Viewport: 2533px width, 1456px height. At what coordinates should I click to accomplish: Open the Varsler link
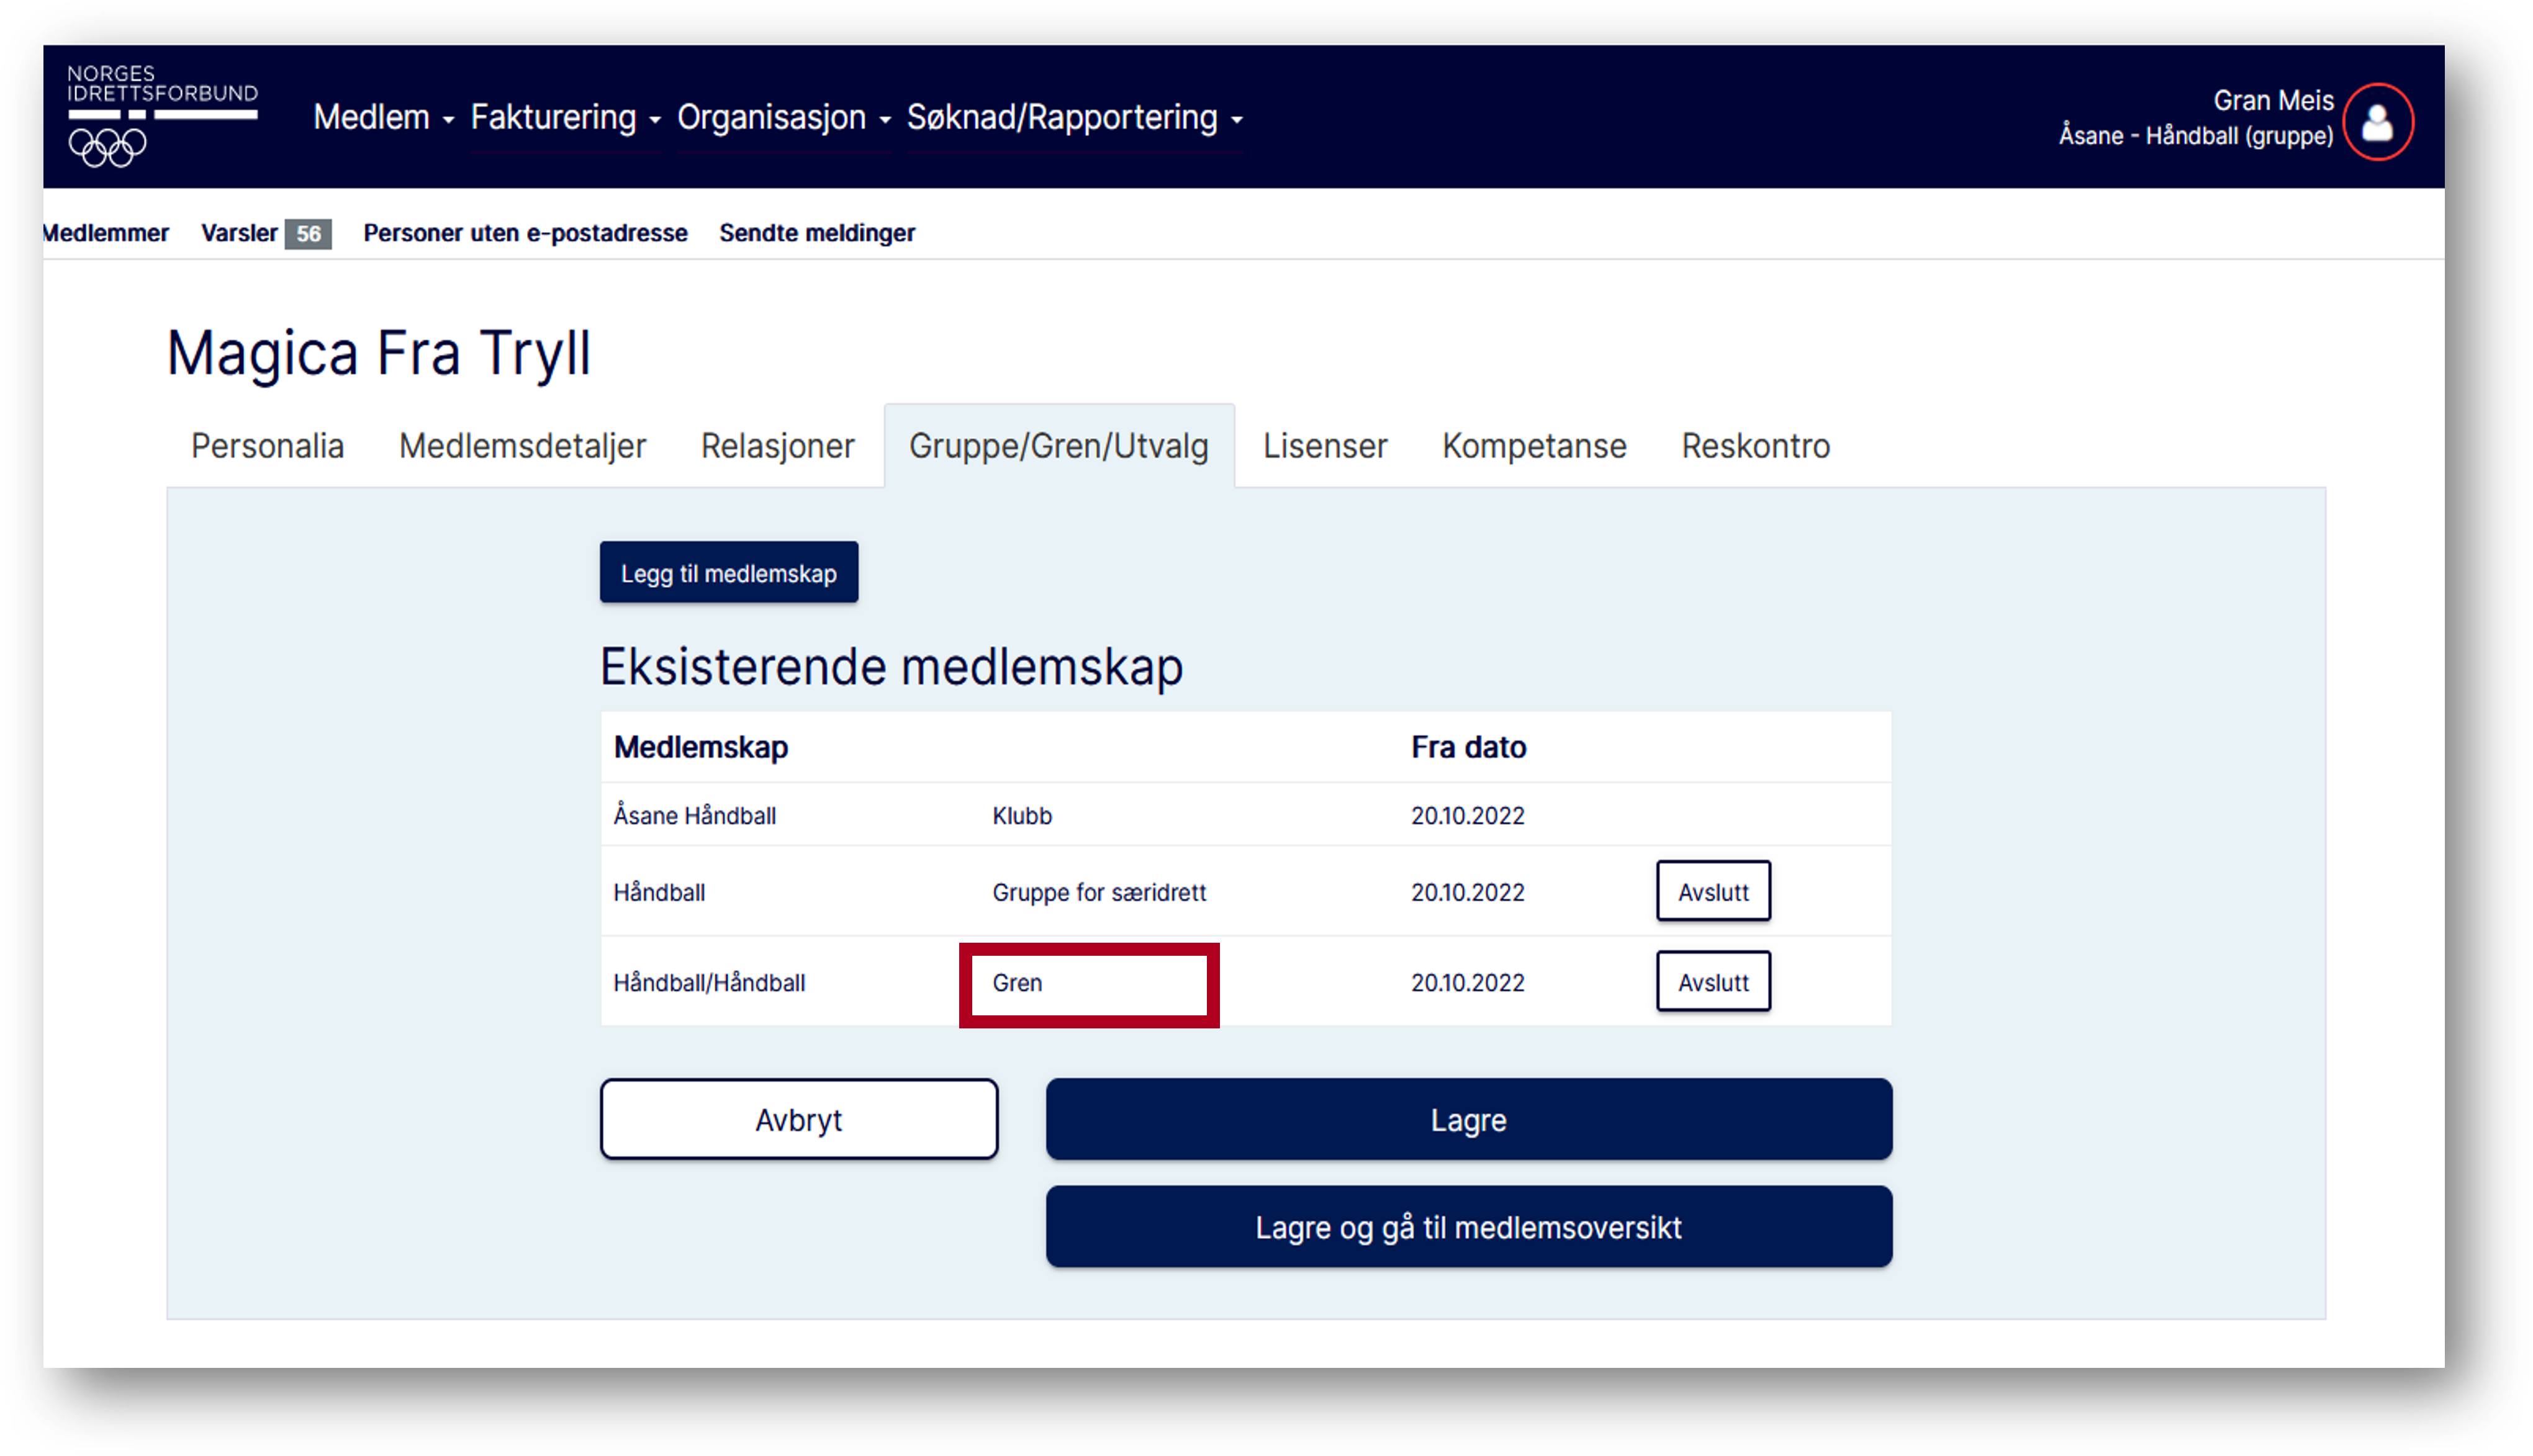239,233
